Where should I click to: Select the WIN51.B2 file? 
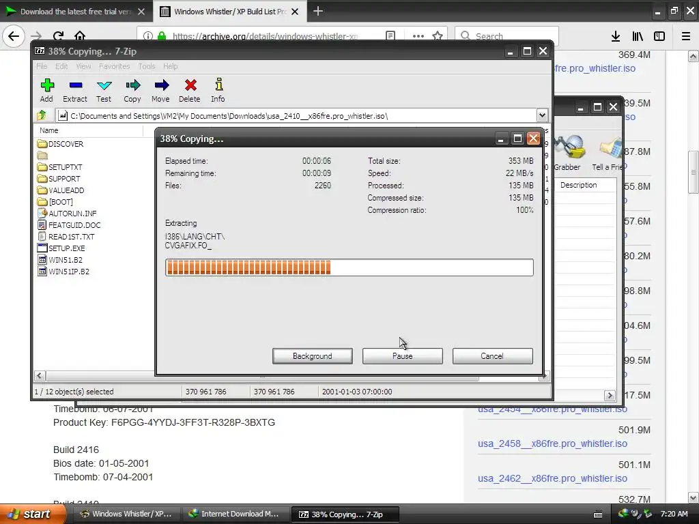(60, 260)
